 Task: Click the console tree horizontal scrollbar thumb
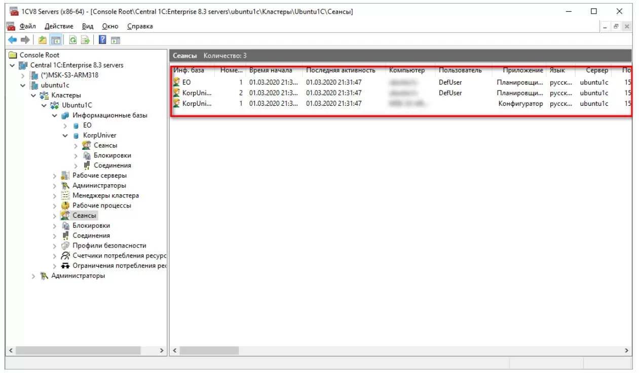78,350
